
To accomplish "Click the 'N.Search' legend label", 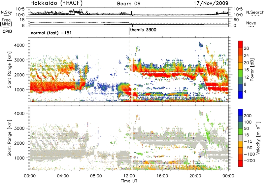I will [255, 12].
